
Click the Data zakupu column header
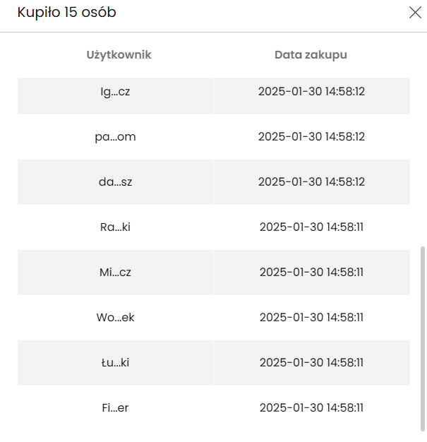coord(311,54)
